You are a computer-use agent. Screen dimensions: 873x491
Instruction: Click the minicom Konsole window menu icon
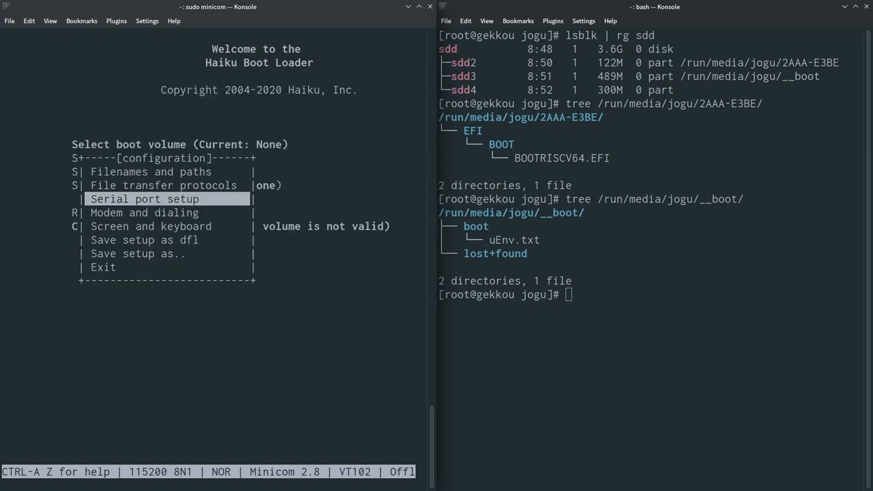click(x=6, y=6)
